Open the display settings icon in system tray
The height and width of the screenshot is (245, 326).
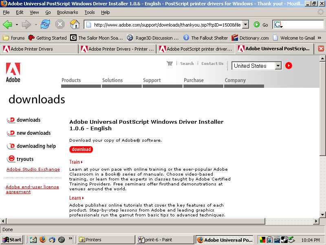[x=262, y=240]
